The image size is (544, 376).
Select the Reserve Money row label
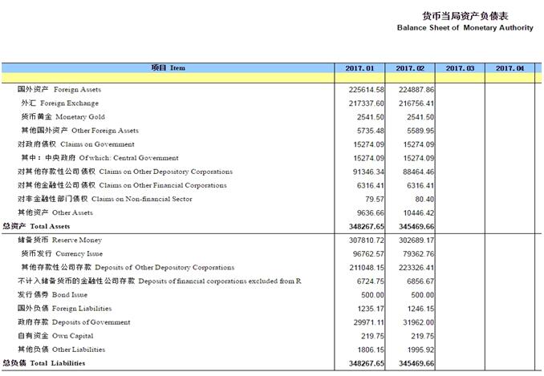click(59, 240)
